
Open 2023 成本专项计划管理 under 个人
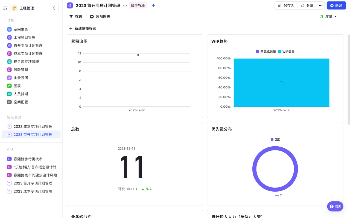click(x=31, y=191)
